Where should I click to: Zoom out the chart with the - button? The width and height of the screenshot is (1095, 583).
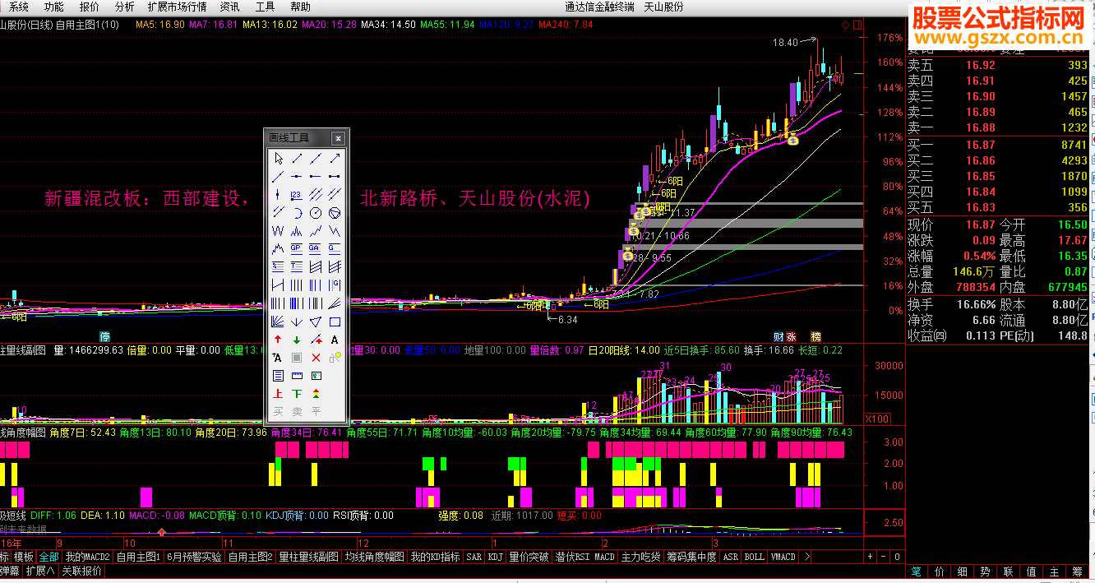click(x=882, y=557)
